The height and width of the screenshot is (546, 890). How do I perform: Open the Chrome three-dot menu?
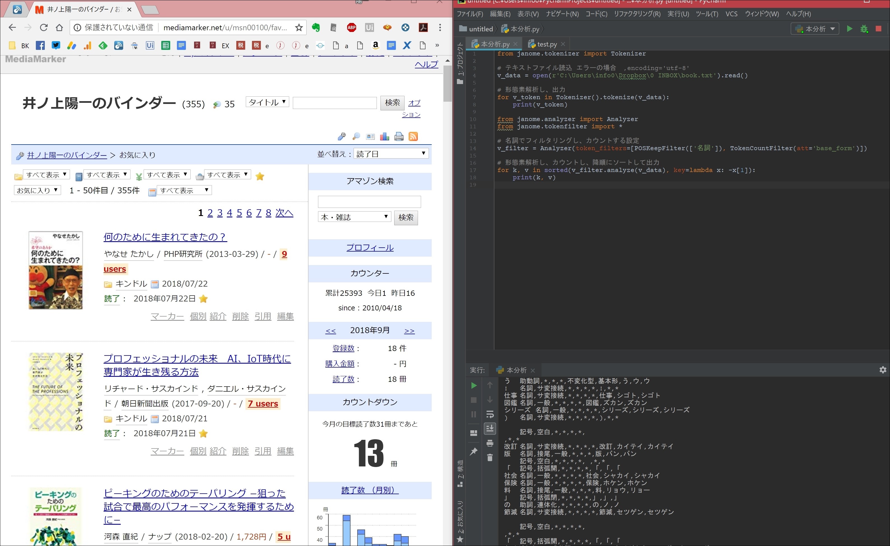click(x=440, y=27)
